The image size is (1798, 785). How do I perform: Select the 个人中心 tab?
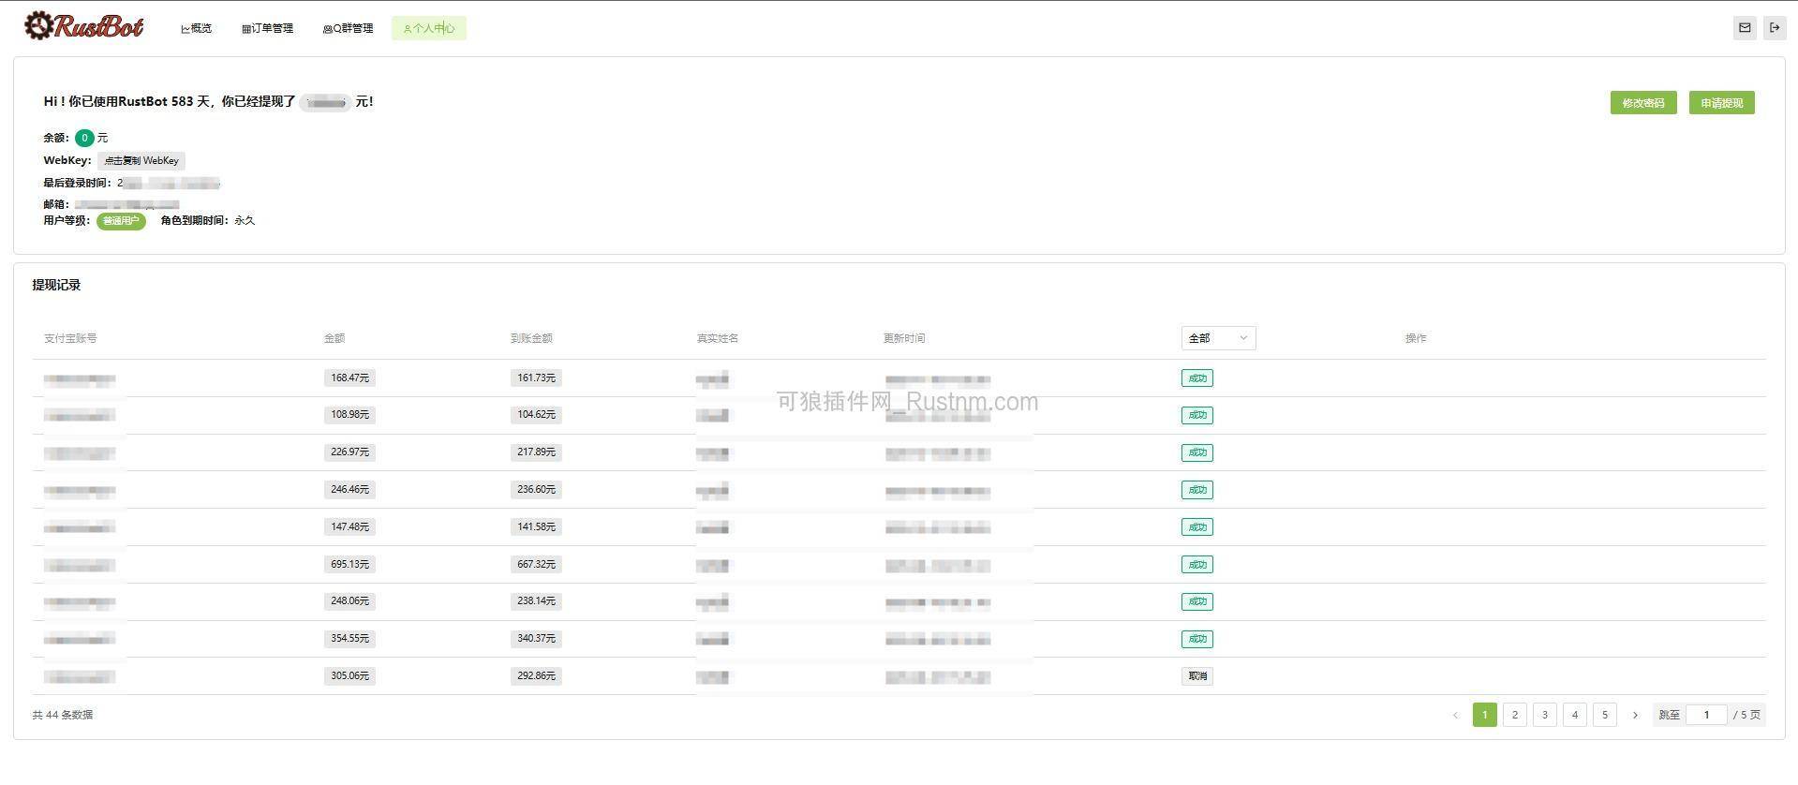429,28
